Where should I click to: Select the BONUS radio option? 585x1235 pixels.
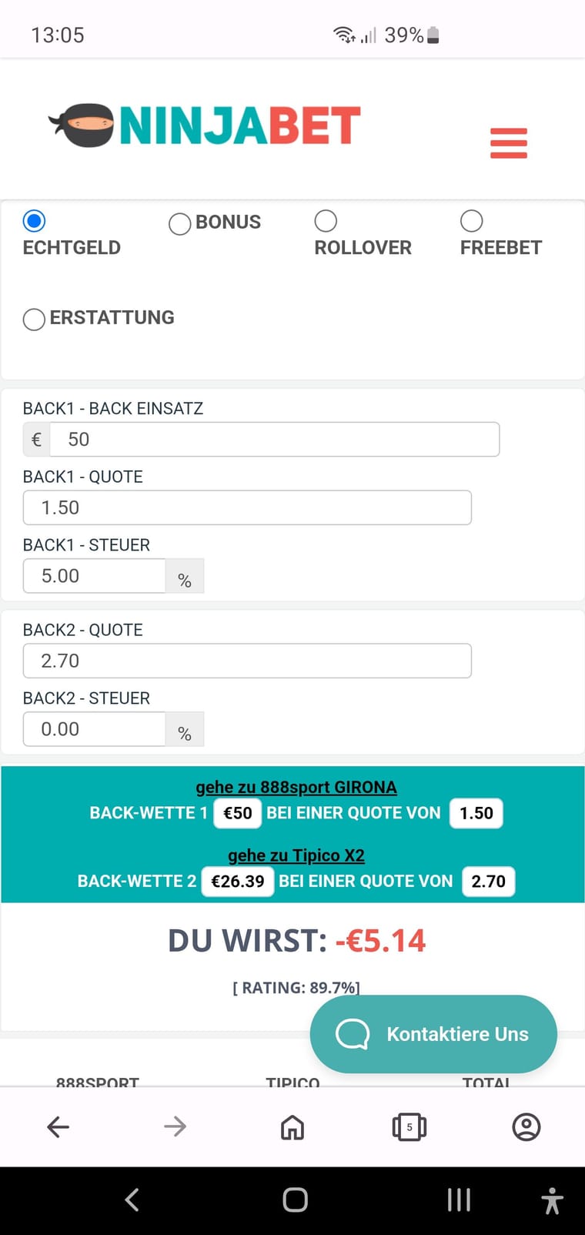click(179, 223)
